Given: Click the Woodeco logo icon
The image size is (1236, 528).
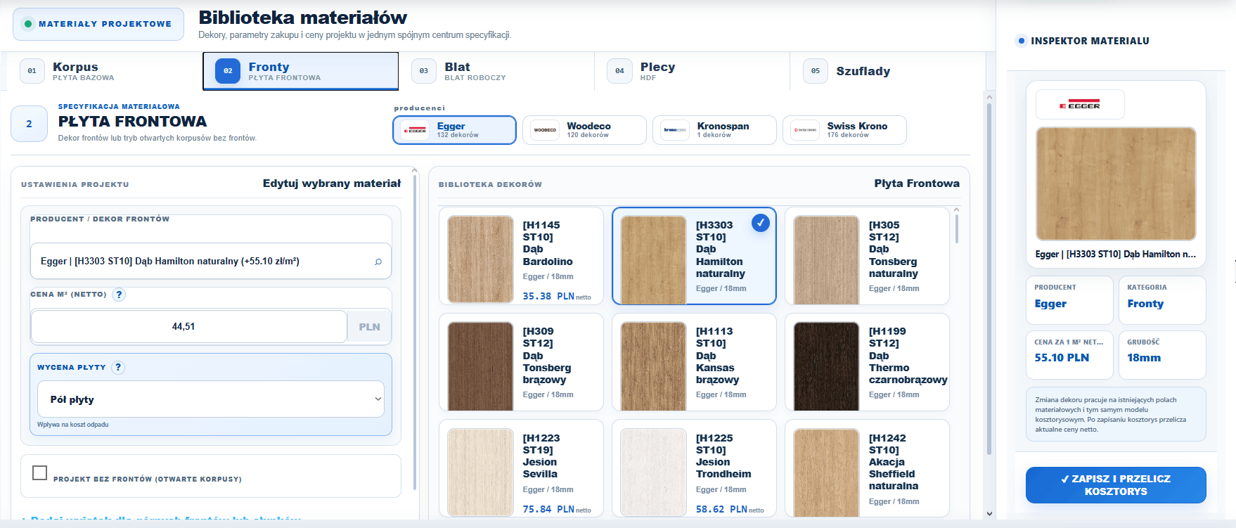Looking at the screenshot, I should (x=545, y=130).
